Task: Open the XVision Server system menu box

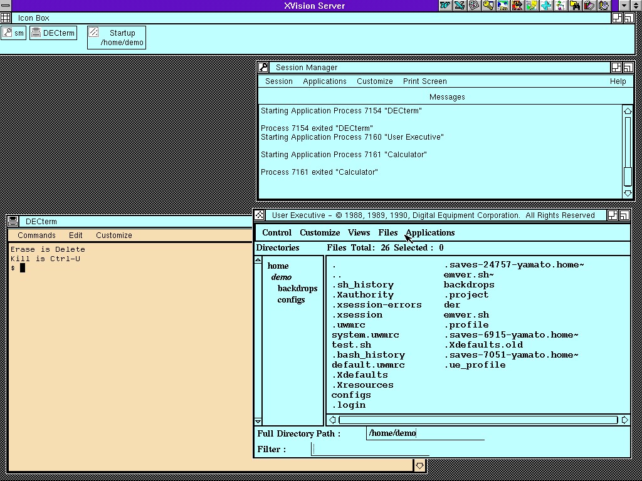Action: (6, 6)
